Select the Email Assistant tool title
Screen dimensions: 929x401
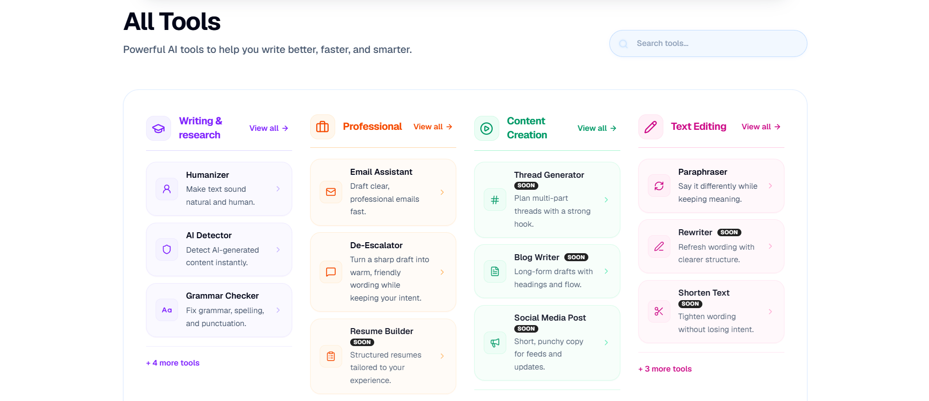(x=381, y=172)
